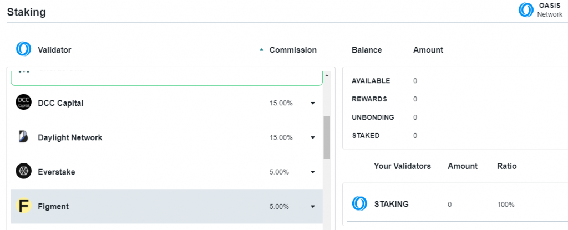Select the Daylight Network validator name
568x230 pixels.
(x=70, y=137)
